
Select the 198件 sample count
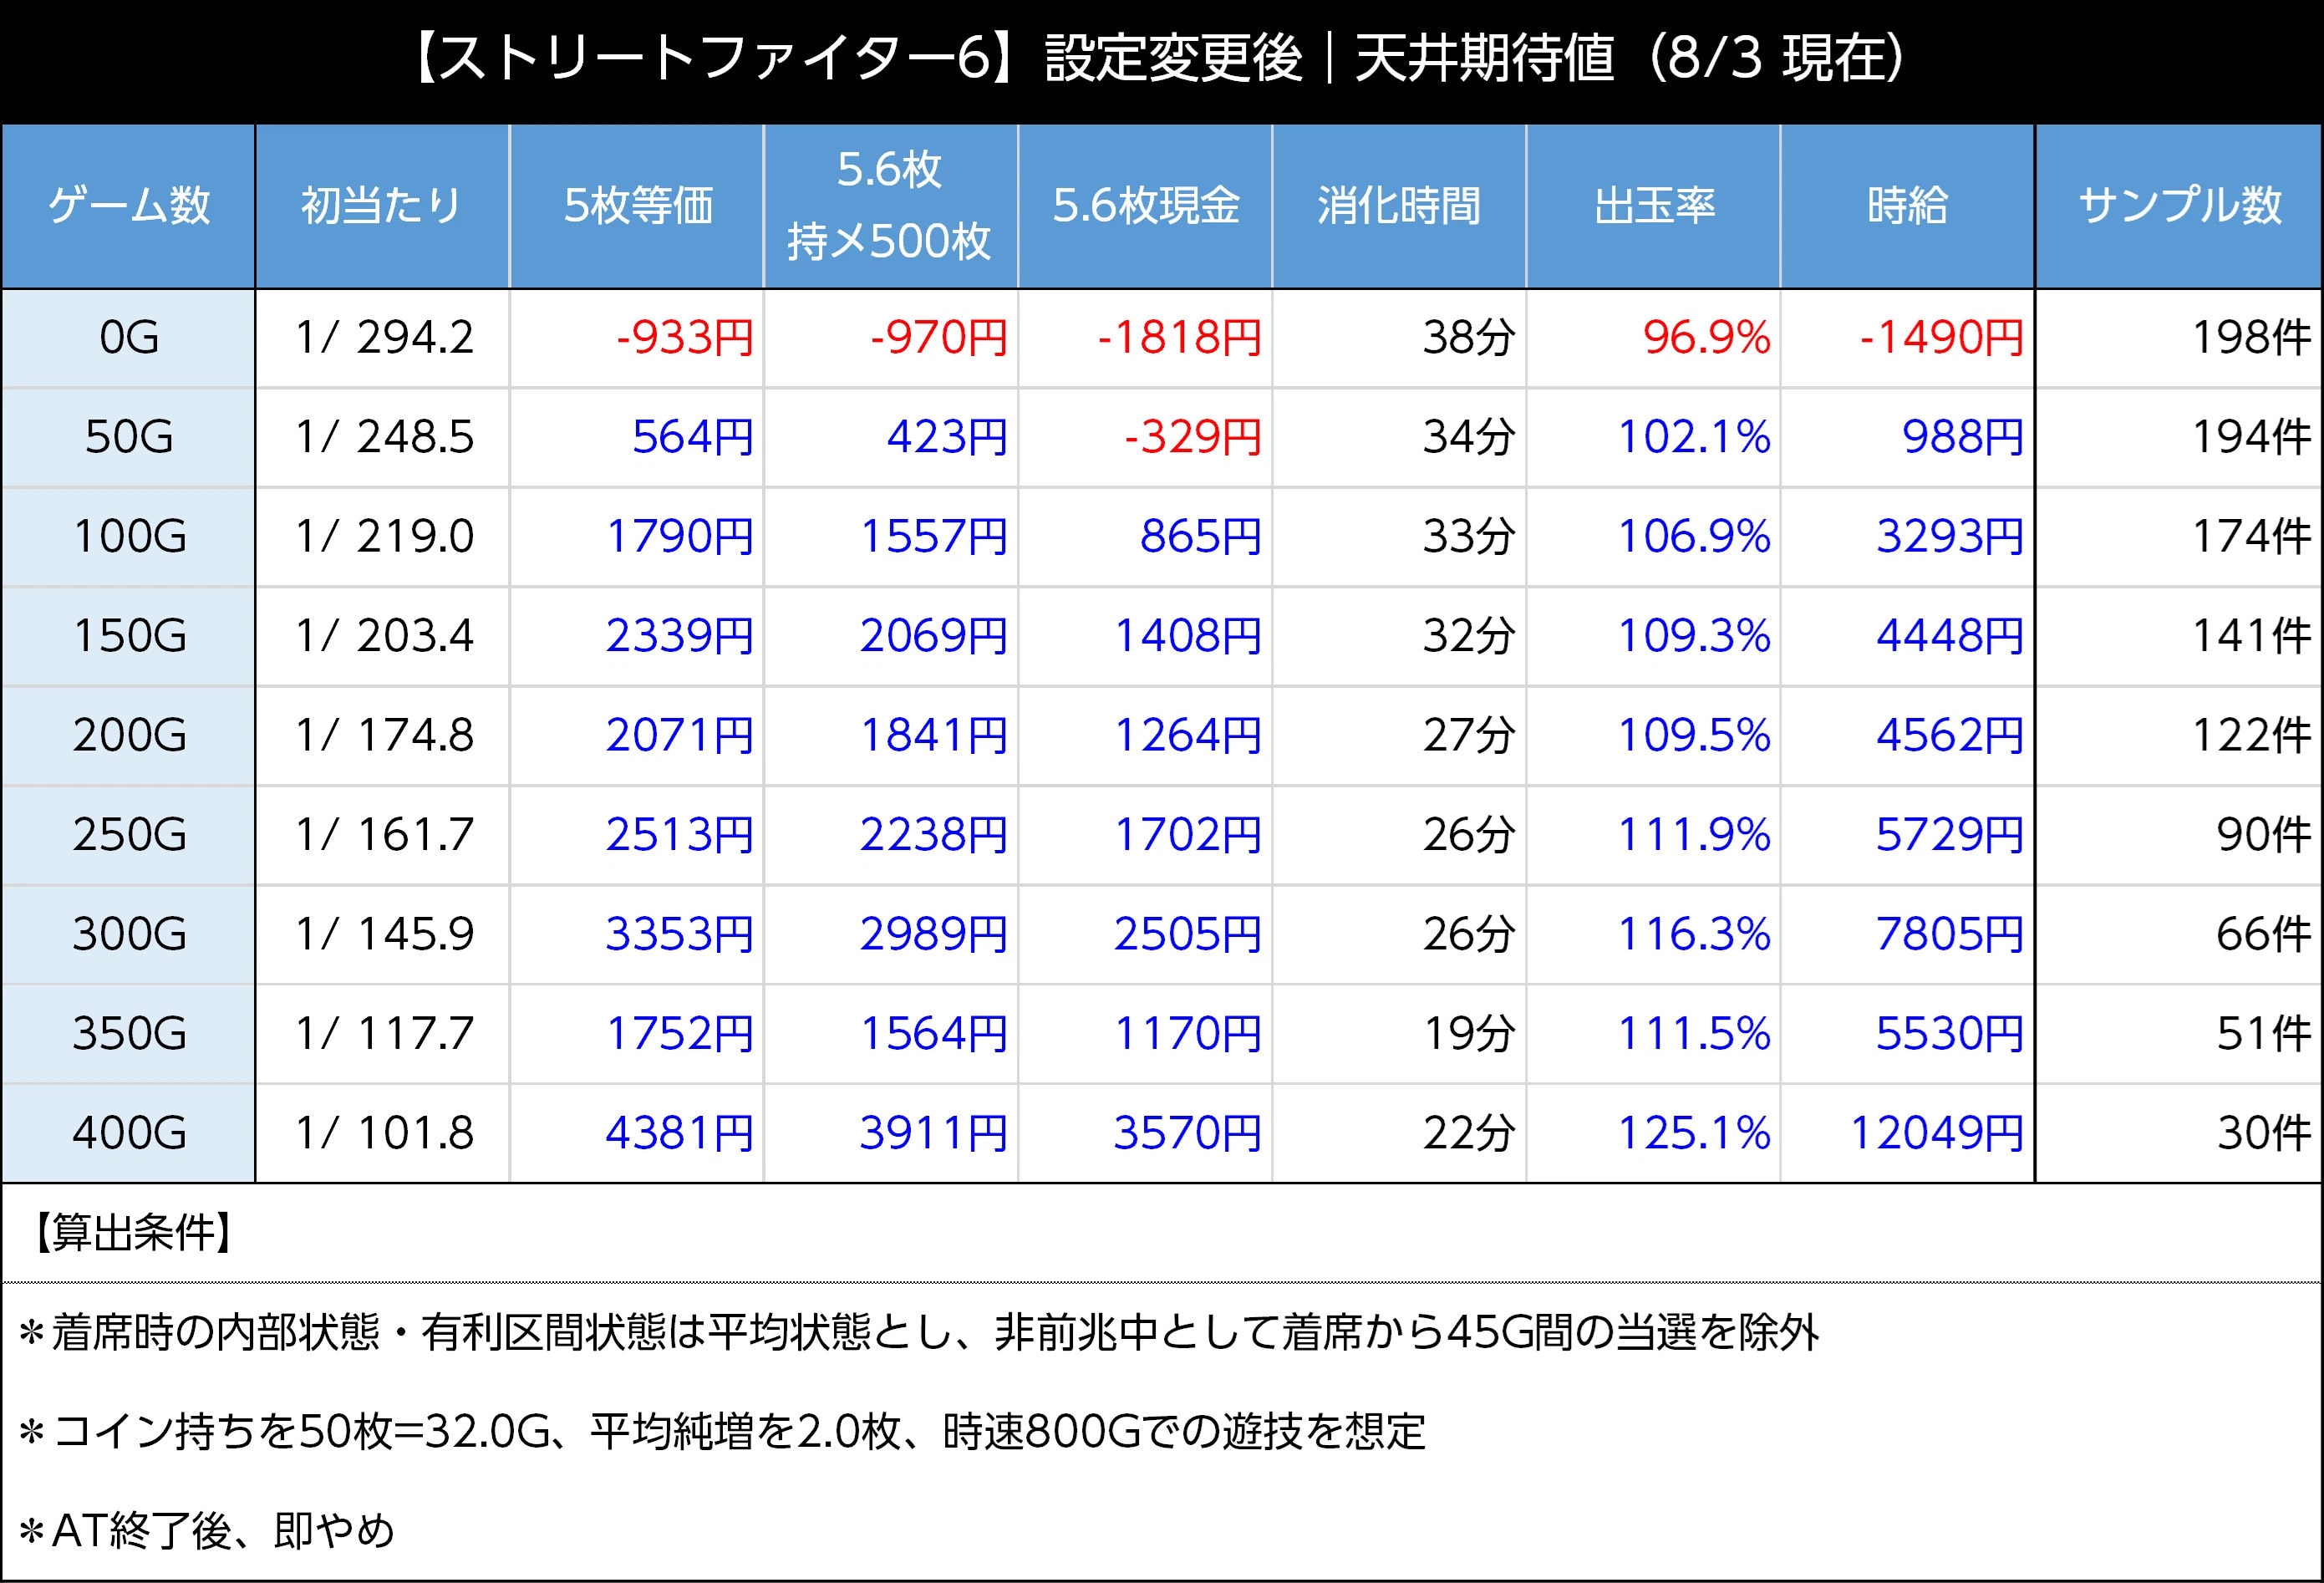point(2251,338)
